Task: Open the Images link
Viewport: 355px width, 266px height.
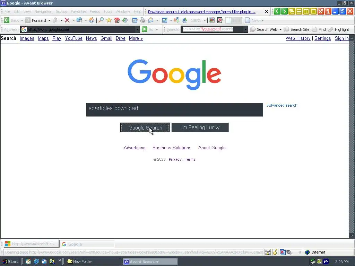Action: (x=27, y=38)
